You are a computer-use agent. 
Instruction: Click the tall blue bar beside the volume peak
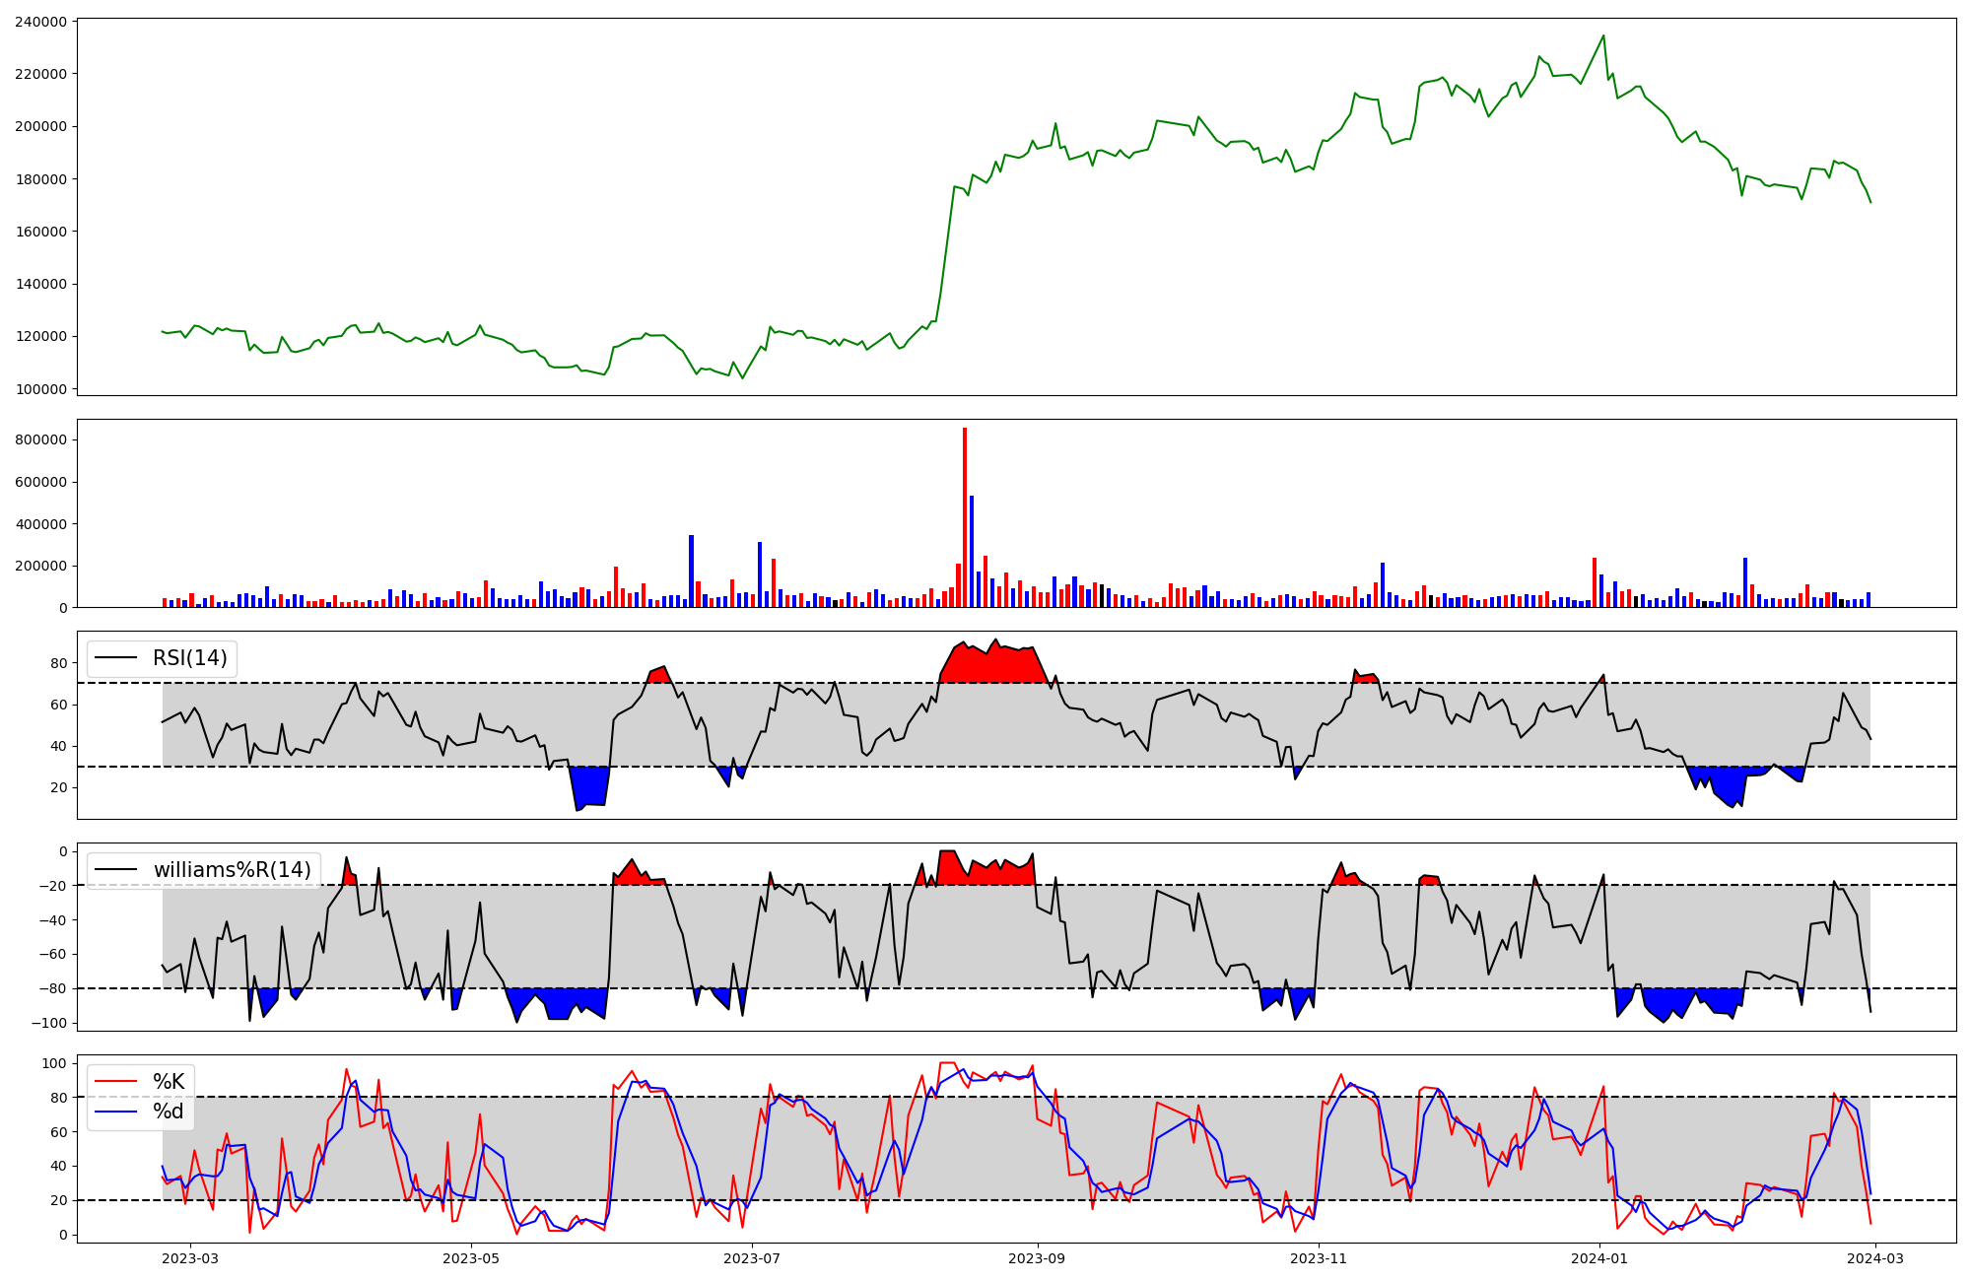[x=972, y=552]
